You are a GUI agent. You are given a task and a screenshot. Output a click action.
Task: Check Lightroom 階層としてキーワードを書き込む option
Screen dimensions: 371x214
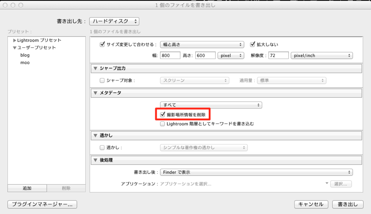(162, 124)
